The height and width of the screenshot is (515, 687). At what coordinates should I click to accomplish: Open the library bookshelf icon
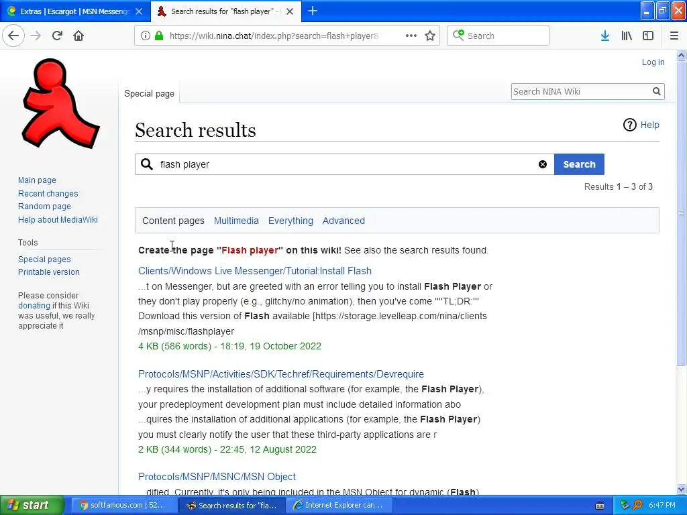pos(627,36)
